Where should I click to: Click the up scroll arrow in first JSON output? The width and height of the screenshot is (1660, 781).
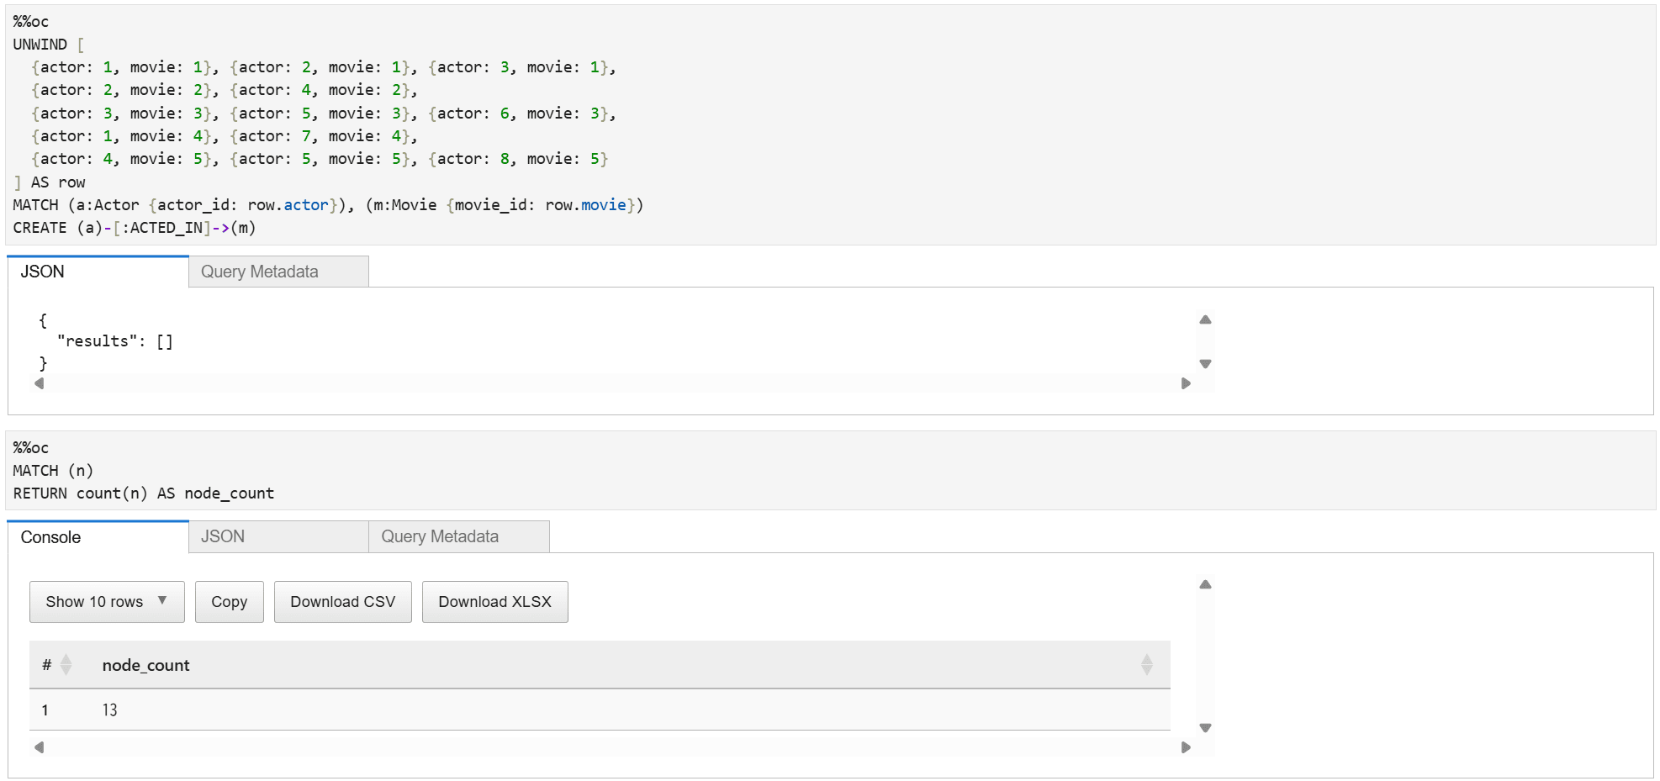click(1205, 319)
